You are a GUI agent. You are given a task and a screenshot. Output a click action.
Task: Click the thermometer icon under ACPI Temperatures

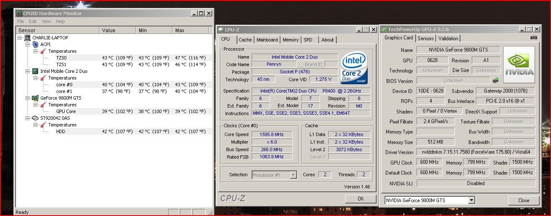43,51
